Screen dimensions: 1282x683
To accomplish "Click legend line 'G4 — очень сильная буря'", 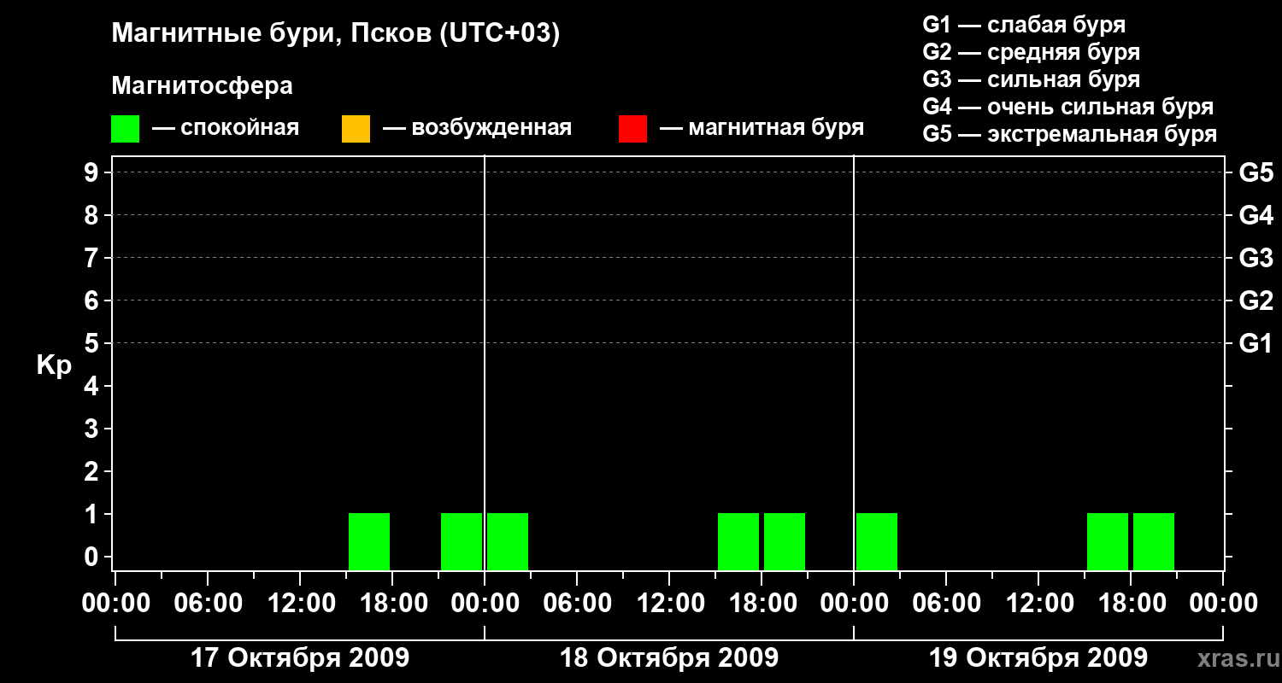I will click(1068, 107).
